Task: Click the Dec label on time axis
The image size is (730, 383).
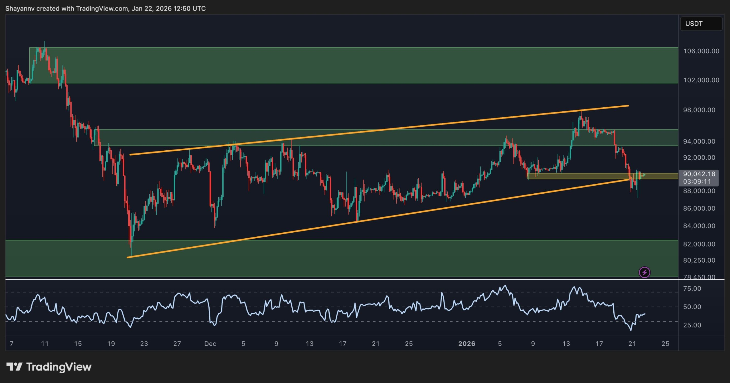Action: (210, 344)
